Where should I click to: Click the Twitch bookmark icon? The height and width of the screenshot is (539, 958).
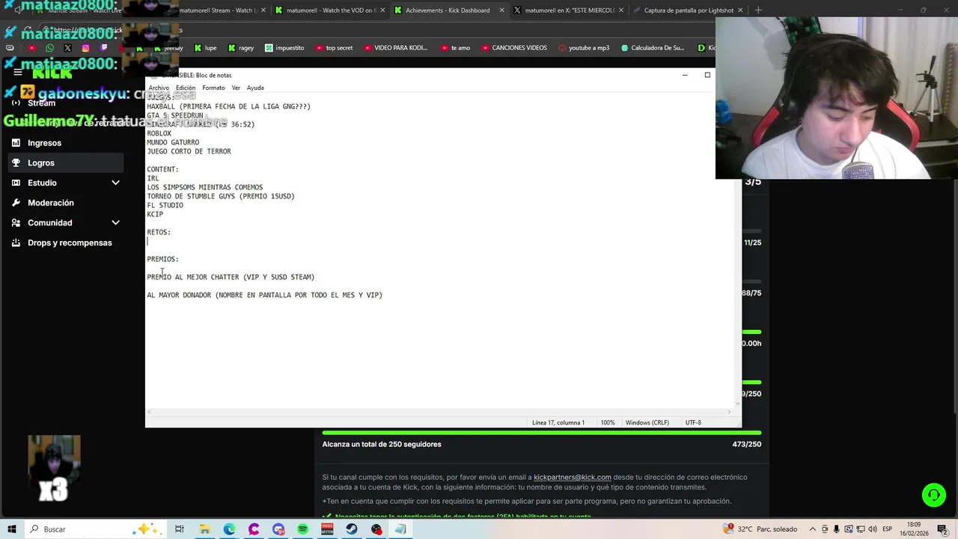point(104,48)
